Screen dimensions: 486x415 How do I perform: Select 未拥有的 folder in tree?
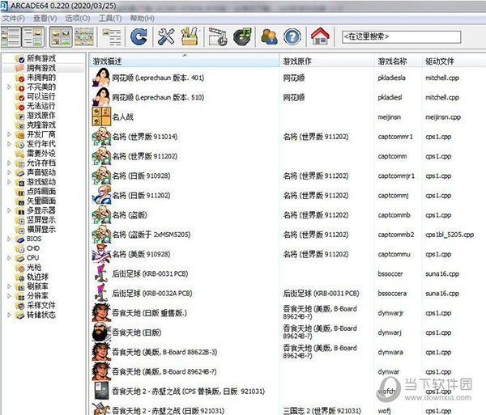(41, 78)
